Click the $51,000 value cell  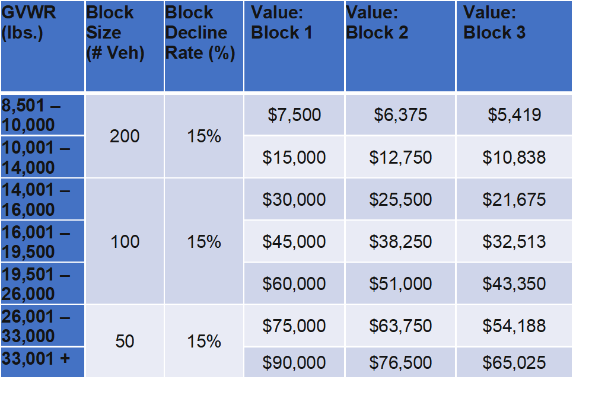[400, 284]
